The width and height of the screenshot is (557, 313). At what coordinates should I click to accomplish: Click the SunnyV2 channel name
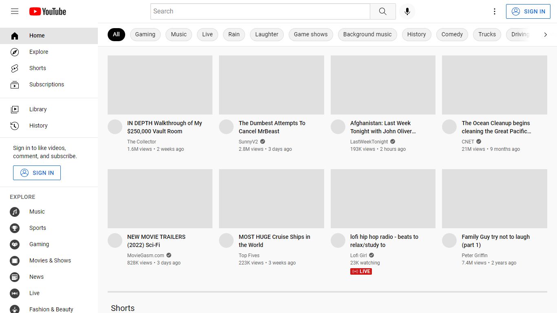point(248,142)
